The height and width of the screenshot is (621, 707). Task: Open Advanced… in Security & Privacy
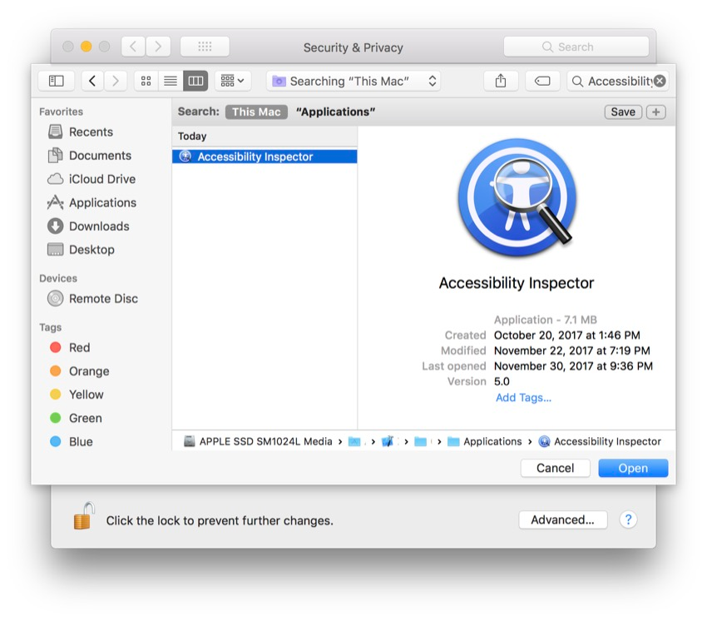[x=563, y=520]
